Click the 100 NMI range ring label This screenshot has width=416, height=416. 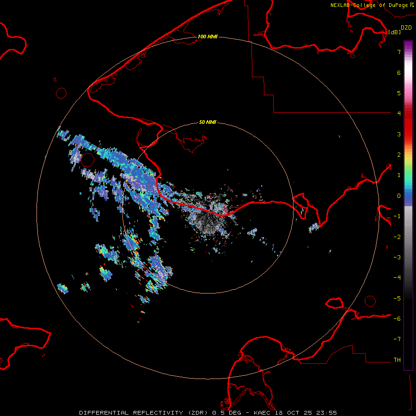(208, 37)
